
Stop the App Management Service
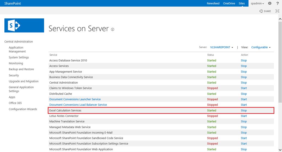click(x=244, y=72)
